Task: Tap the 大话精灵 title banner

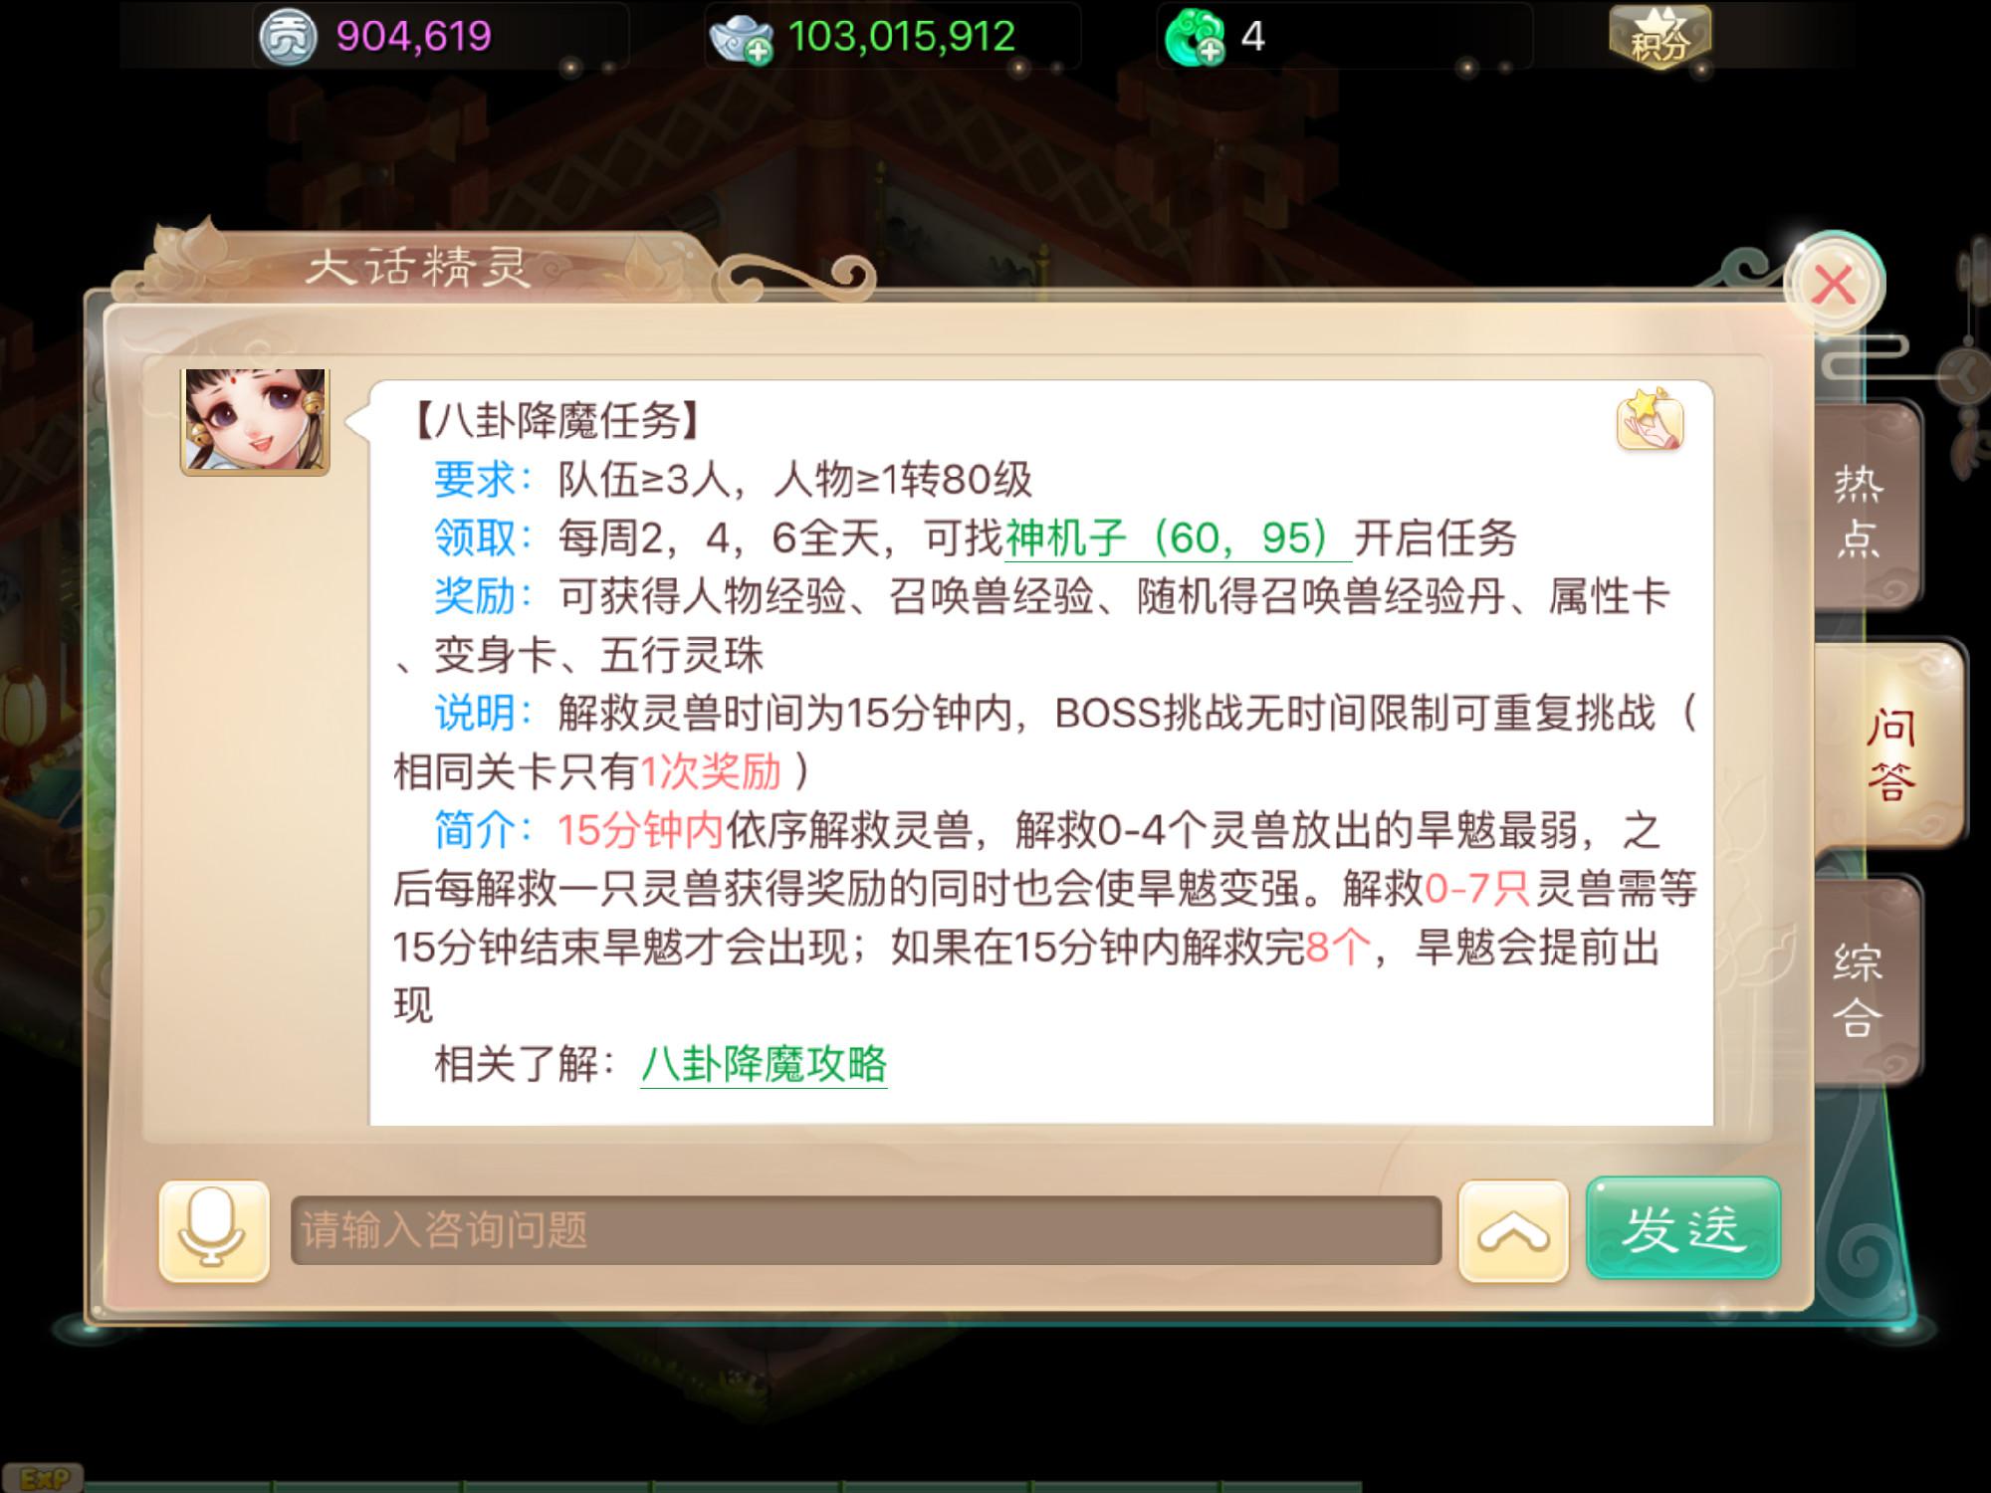Action: pos(418,267)
